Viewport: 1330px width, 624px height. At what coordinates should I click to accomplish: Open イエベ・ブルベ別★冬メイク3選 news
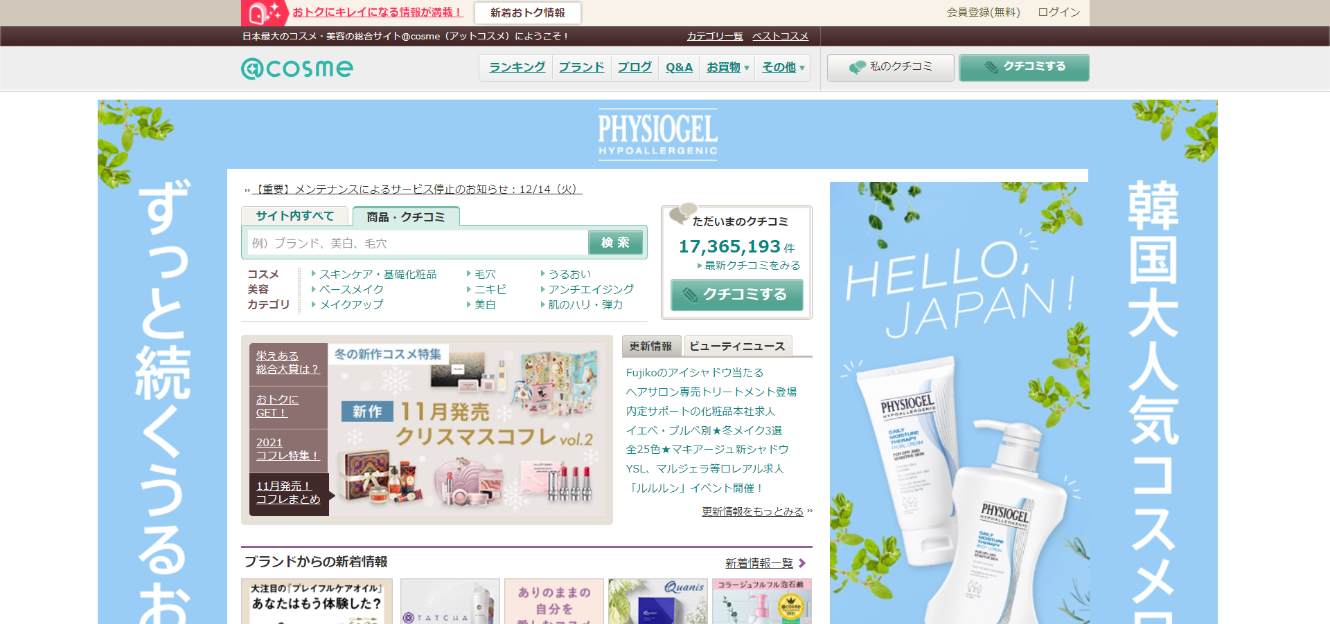[x=704, y=430]
